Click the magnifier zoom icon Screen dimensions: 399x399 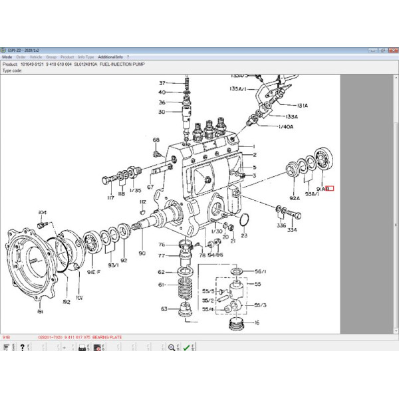(172, 346)
